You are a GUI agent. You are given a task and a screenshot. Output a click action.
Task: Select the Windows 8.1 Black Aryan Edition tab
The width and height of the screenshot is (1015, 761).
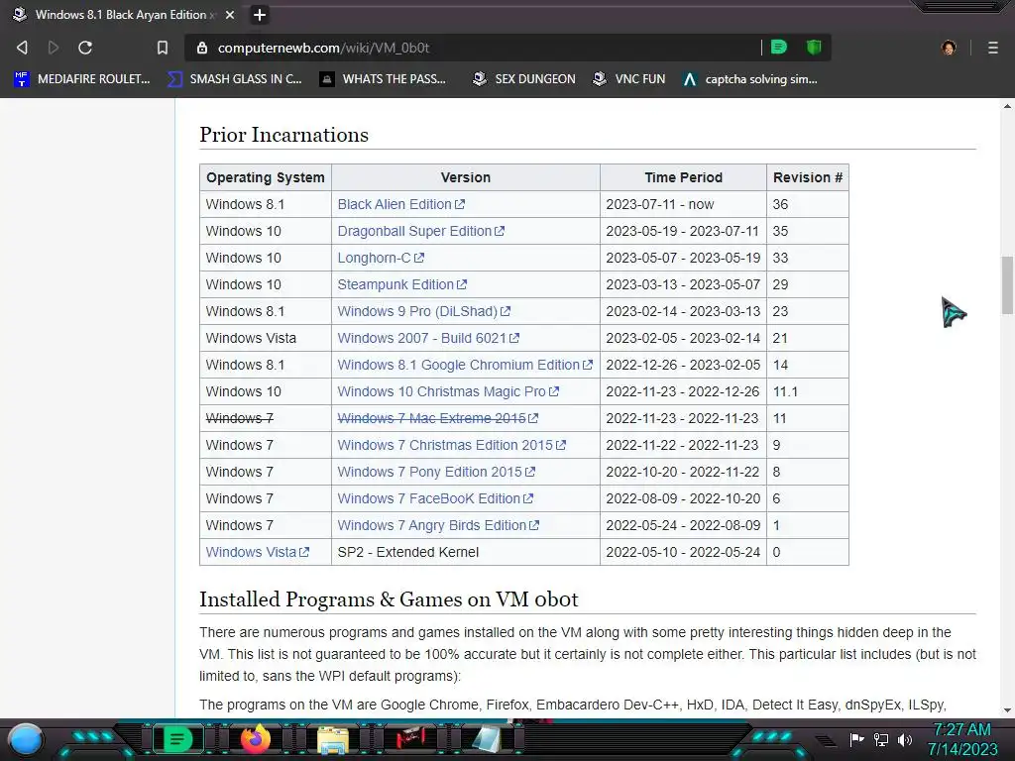(x=123, y=15)
